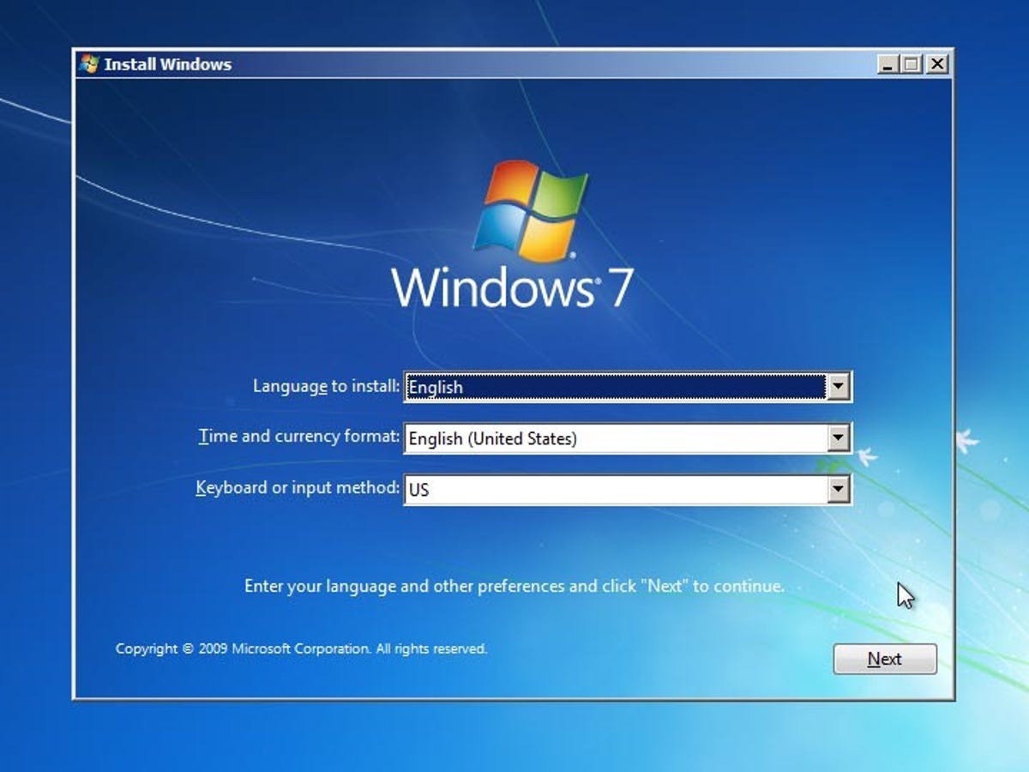The height and width of the screenshot is (772, 1029).
Task: Click the Language to install label
Action: pos(327,387)
